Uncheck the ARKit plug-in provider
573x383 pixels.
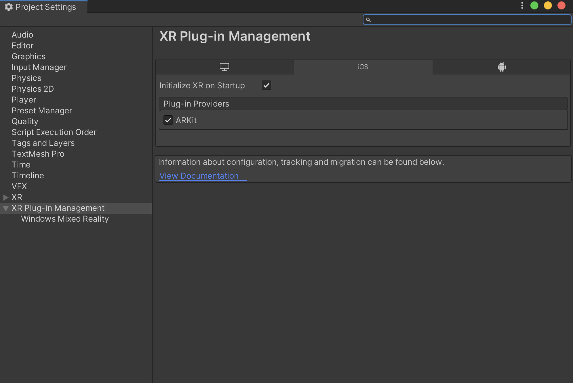click(x=168, y=120)
